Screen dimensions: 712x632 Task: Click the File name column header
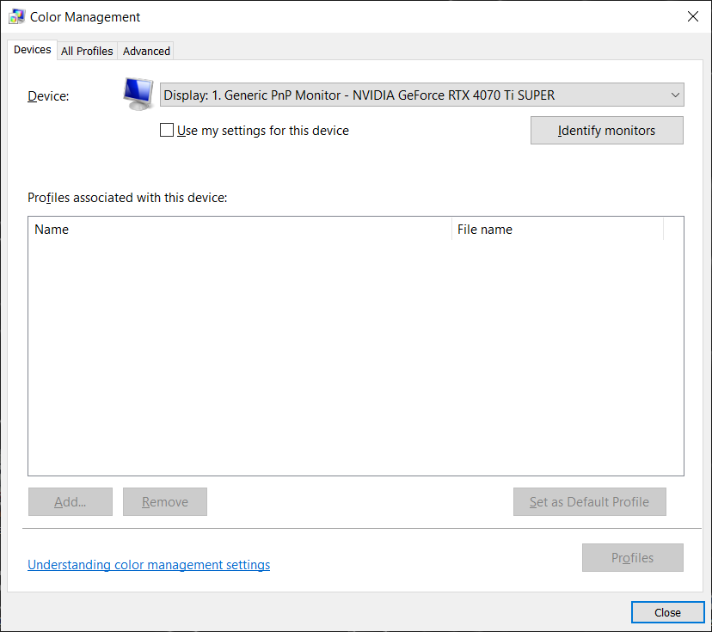556,230
